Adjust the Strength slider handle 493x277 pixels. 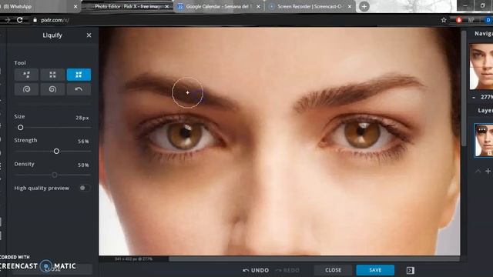[x=56, y=152]
